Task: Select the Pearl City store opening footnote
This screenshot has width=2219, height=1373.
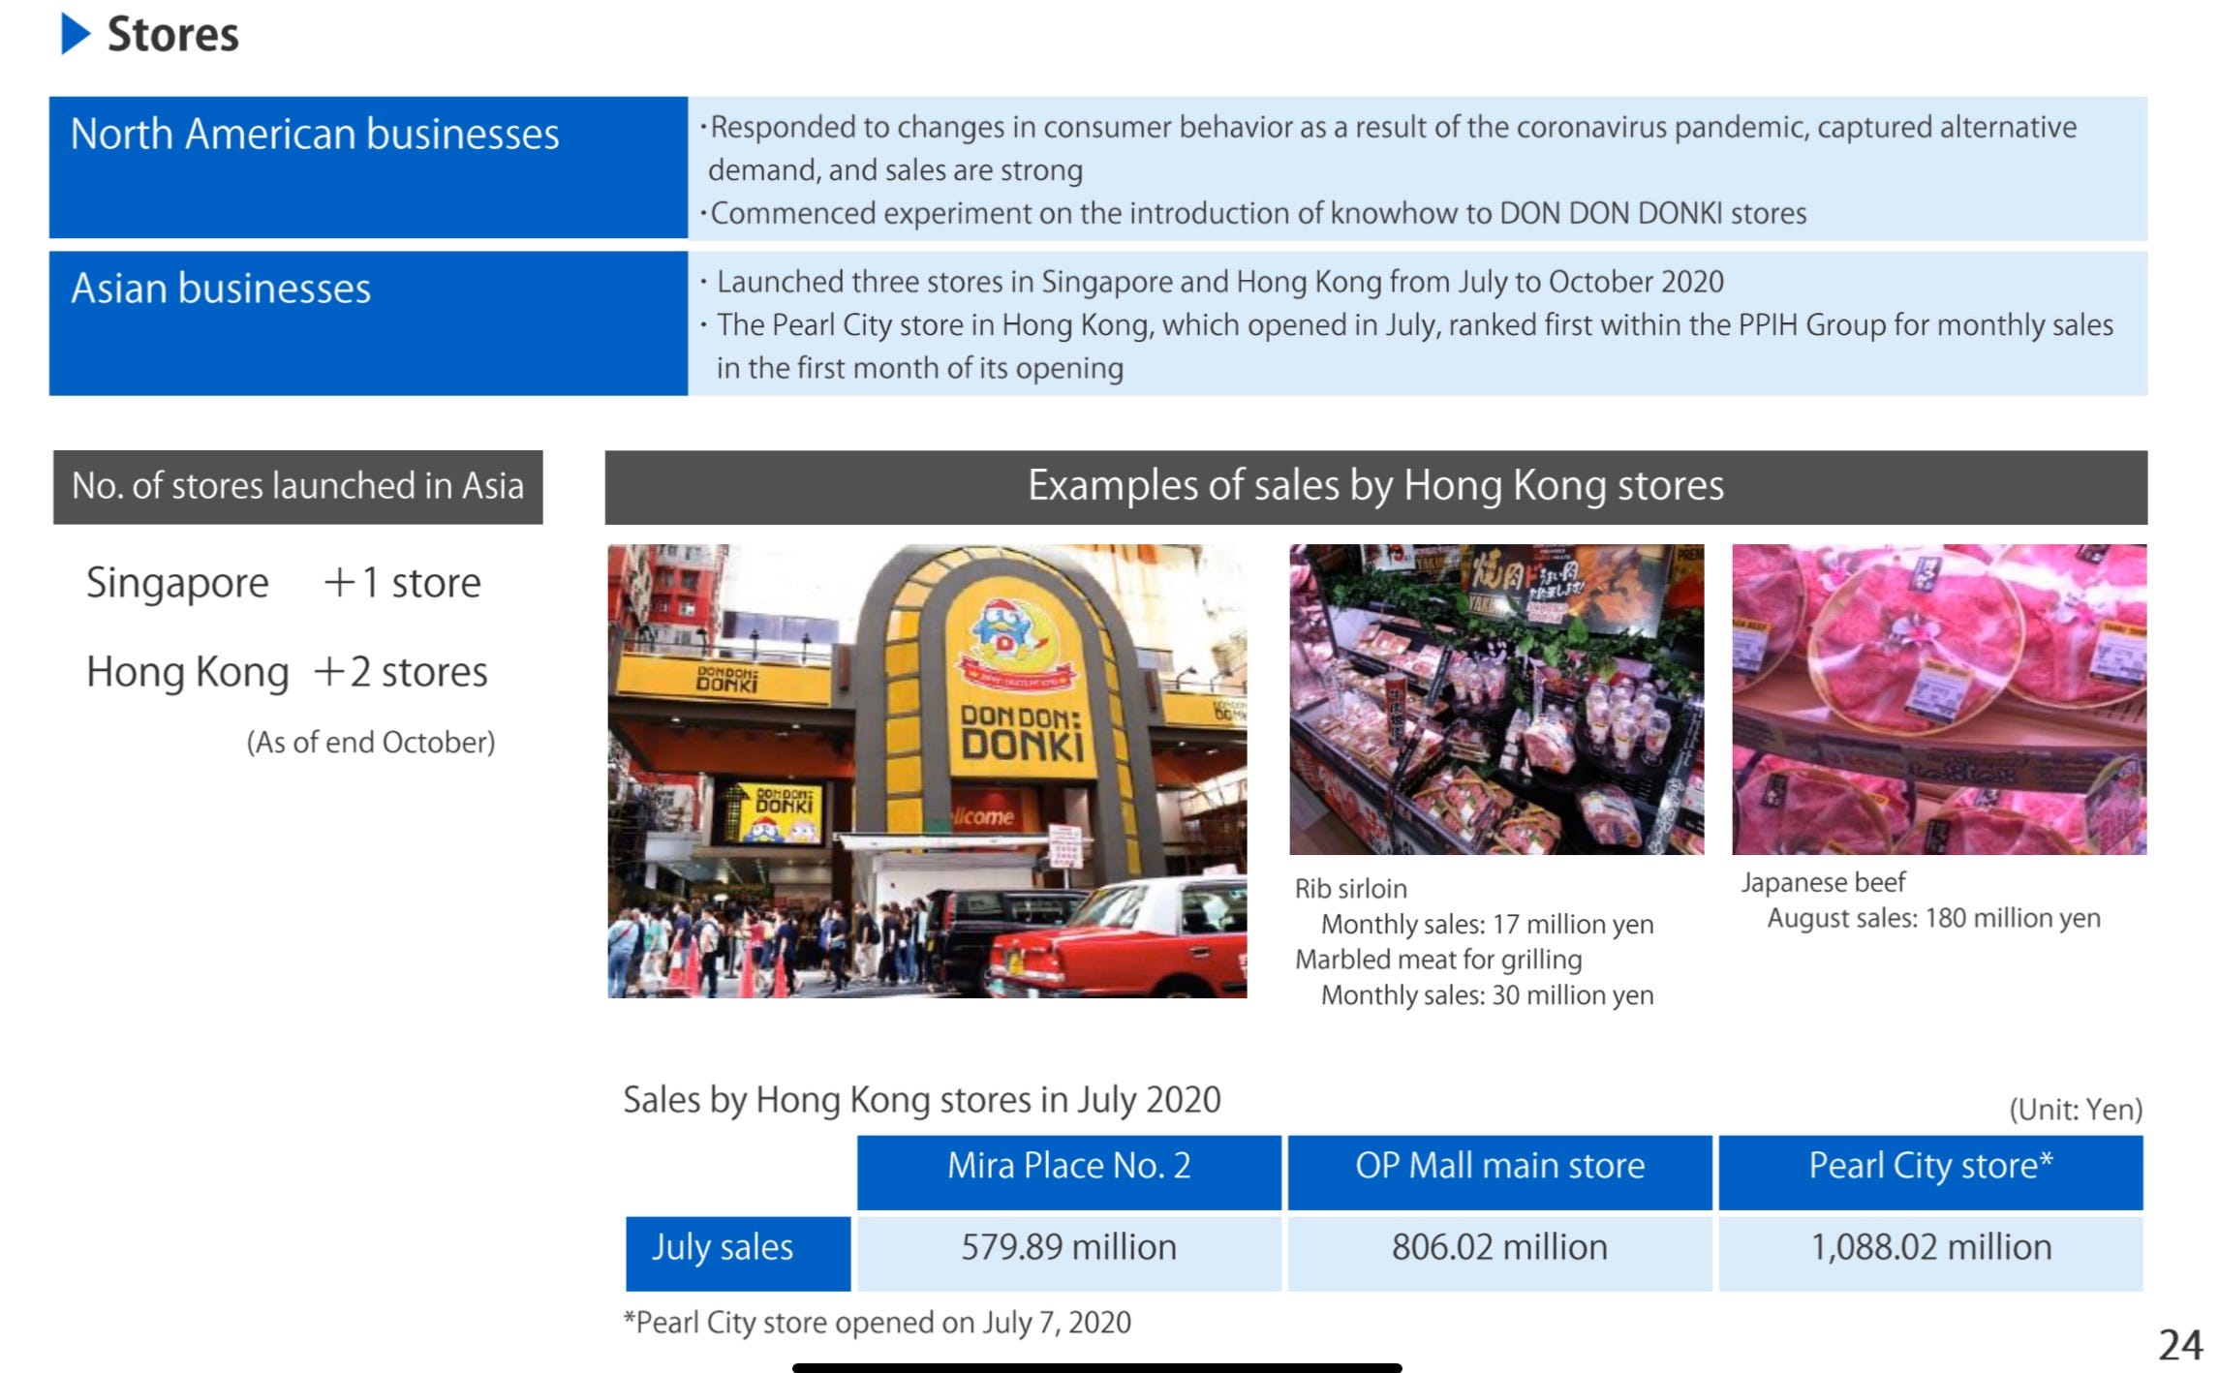Action: pos(878,1324)
